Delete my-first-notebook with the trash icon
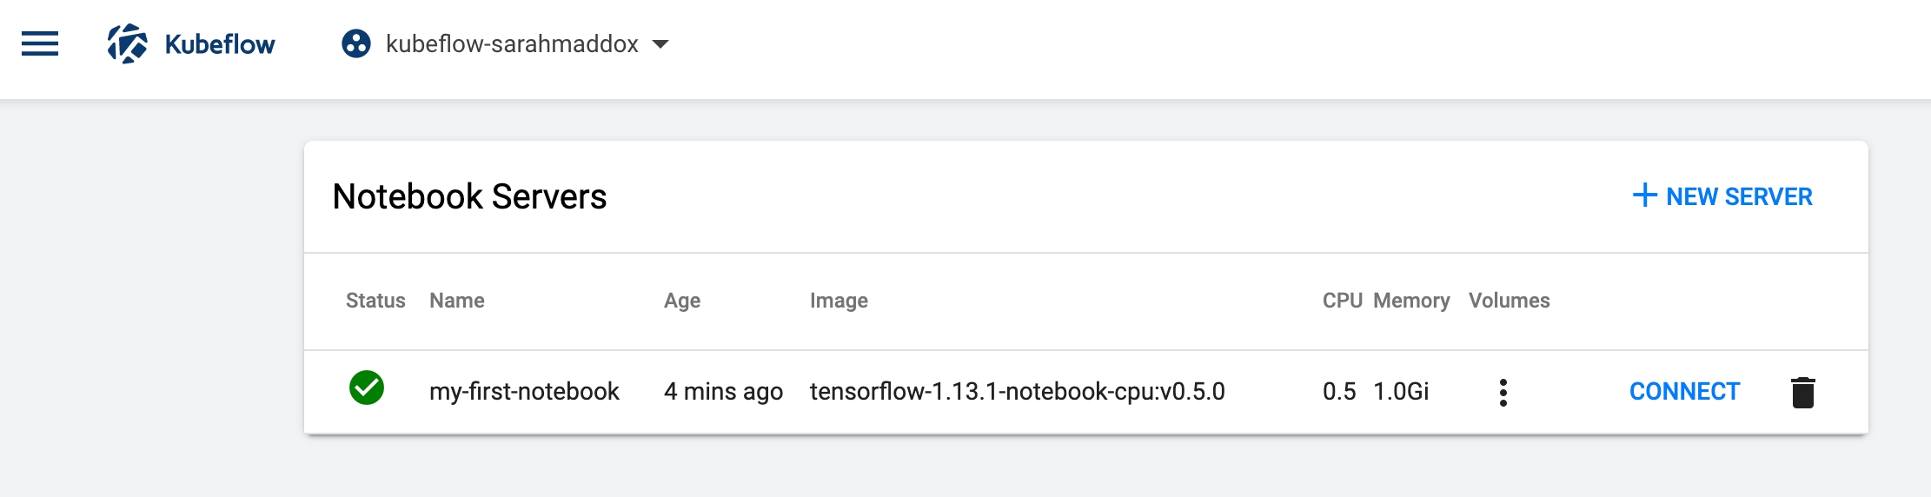 tap(1803, 393)
